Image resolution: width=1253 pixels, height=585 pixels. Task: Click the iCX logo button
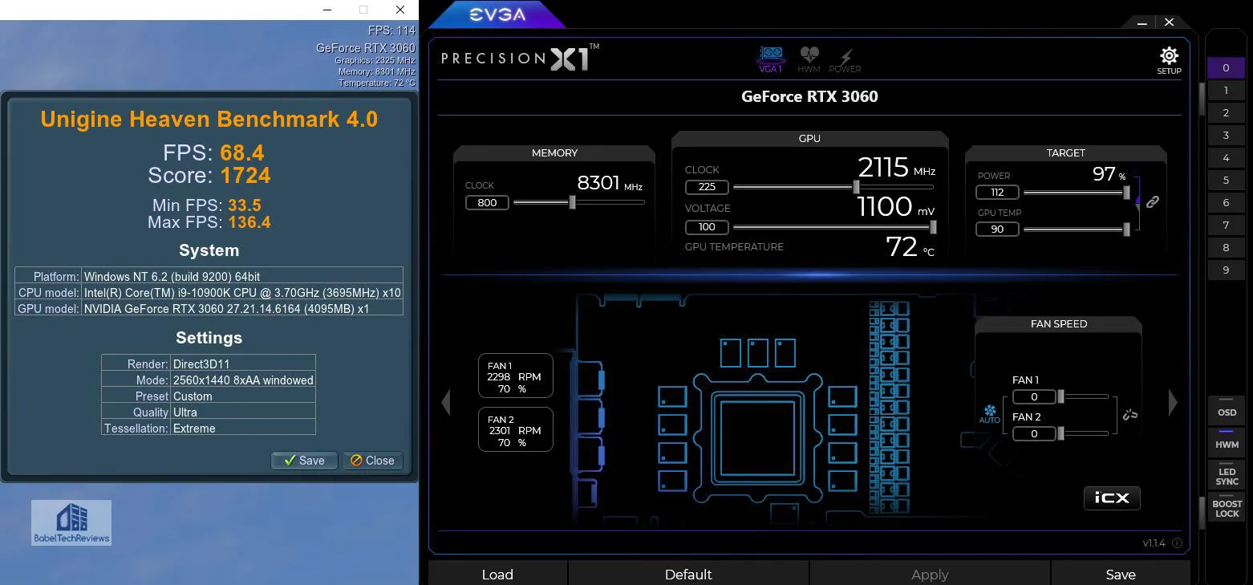click(x=1112, y=498)
